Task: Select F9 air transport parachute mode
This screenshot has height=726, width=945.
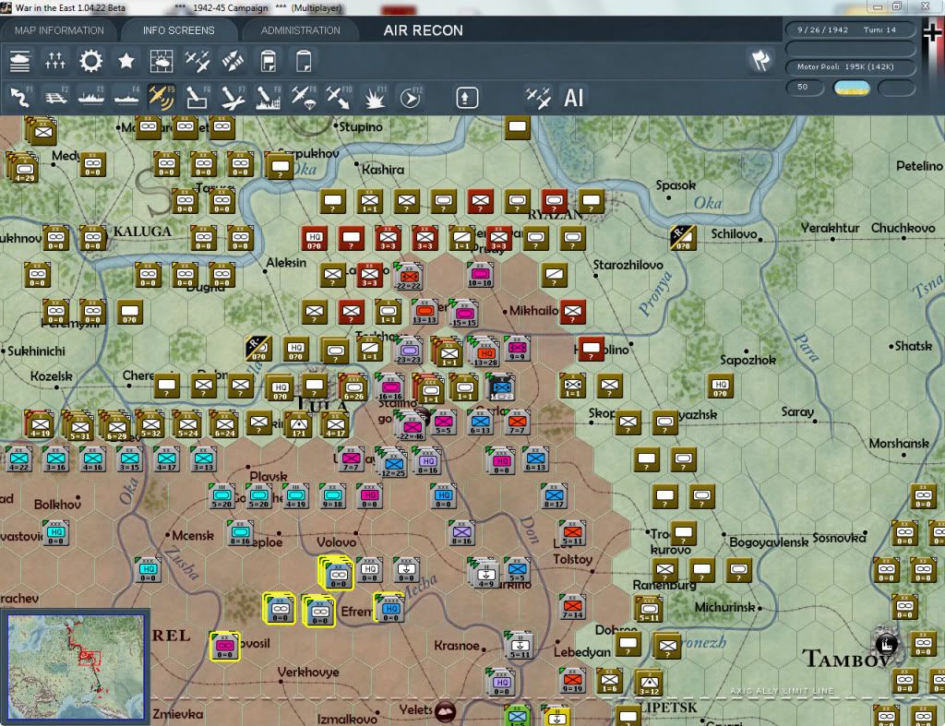Action: click(304, 98)
